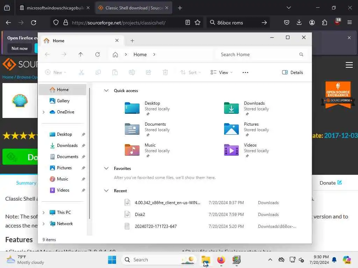Select pinned Downloads in navigation pane
Screen dimensions: 358x268
click(x=63, y=146)
